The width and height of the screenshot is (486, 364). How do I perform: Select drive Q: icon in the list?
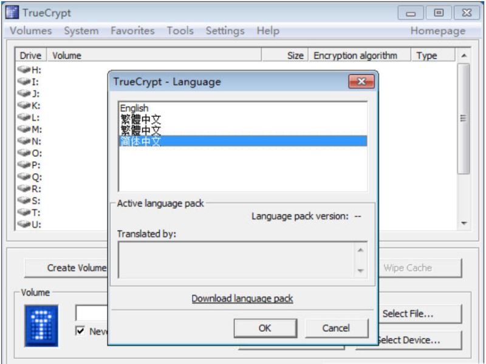point(24,176)
